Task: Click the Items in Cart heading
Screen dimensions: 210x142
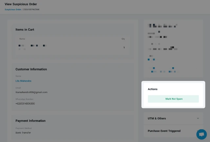Action: point(25,30)
